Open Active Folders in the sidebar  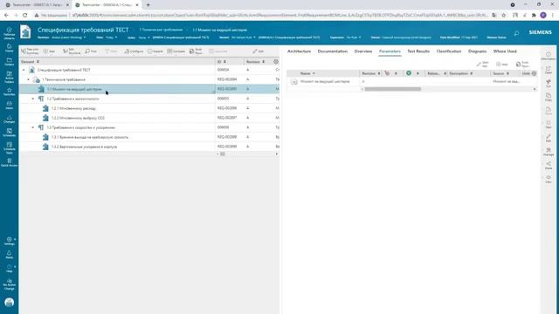coord(10,77)
